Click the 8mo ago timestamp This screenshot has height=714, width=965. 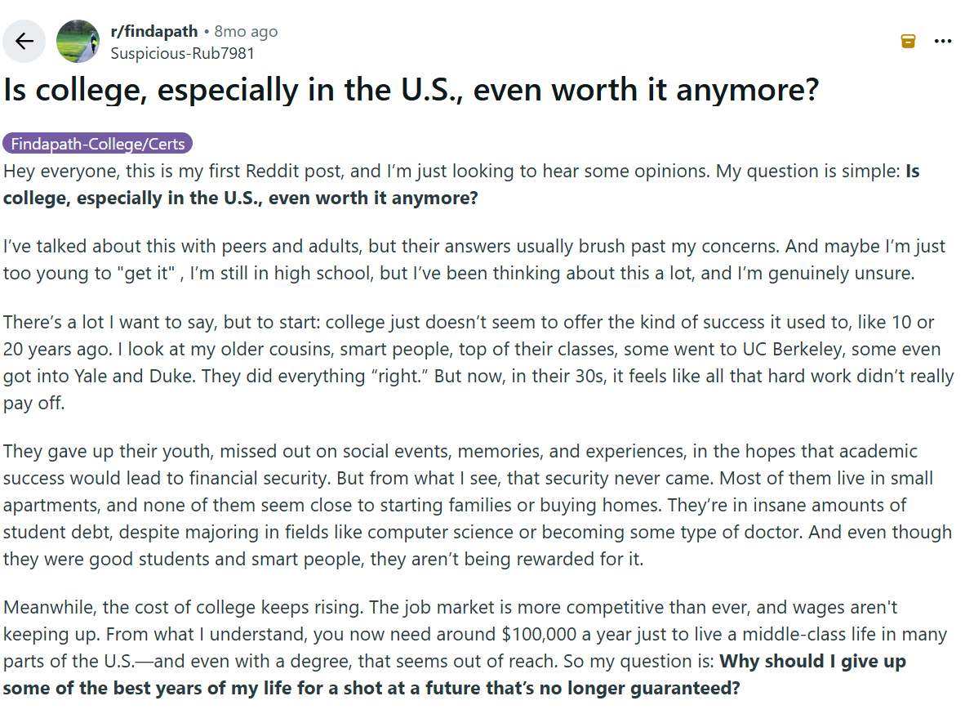[x=247, y=31]
